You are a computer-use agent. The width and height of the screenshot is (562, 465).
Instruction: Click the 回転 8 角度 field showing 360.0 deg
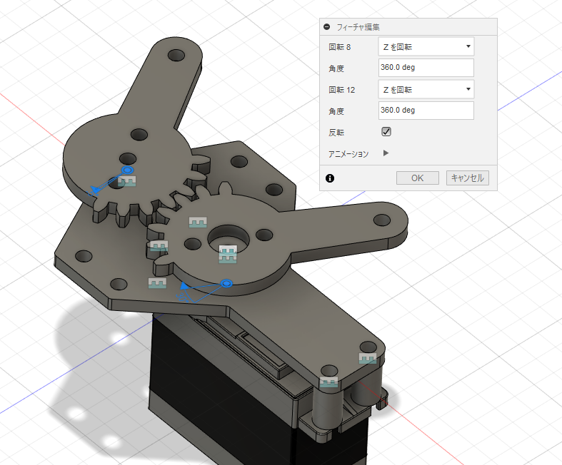coord(426,68)
